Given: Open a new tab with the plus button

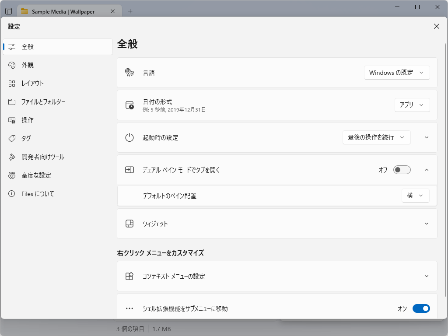Looking at the screenshot, I should pyautogui.click(x=129, y=11).
